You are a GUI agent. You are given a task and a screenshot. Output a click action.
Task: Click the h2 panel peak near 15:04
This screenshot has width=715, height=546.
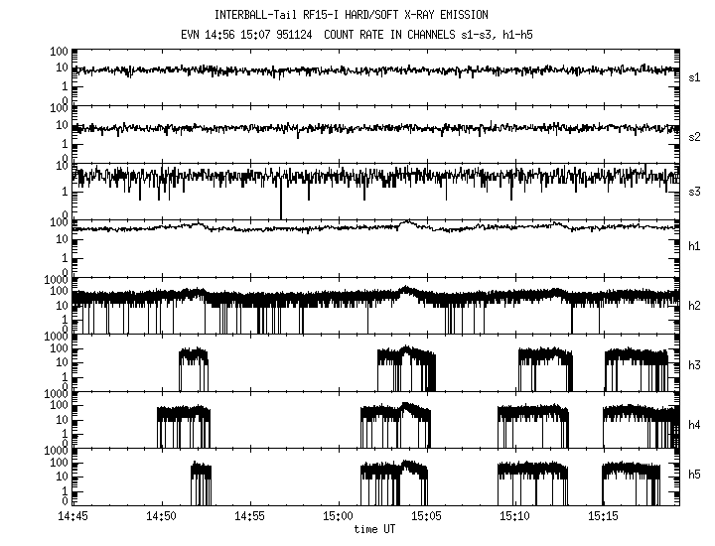406,292
